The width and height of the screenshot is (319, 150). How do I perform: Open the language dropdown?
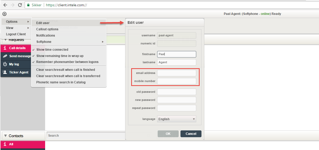(177, 119)
